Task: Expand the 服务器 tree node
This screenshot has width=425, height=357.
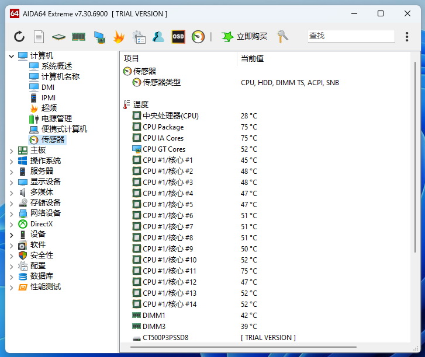Action: (11, 172)
